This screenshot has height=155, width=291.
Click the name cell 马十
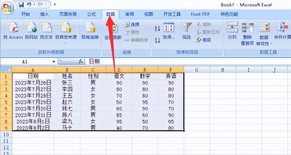pos(67,128)
